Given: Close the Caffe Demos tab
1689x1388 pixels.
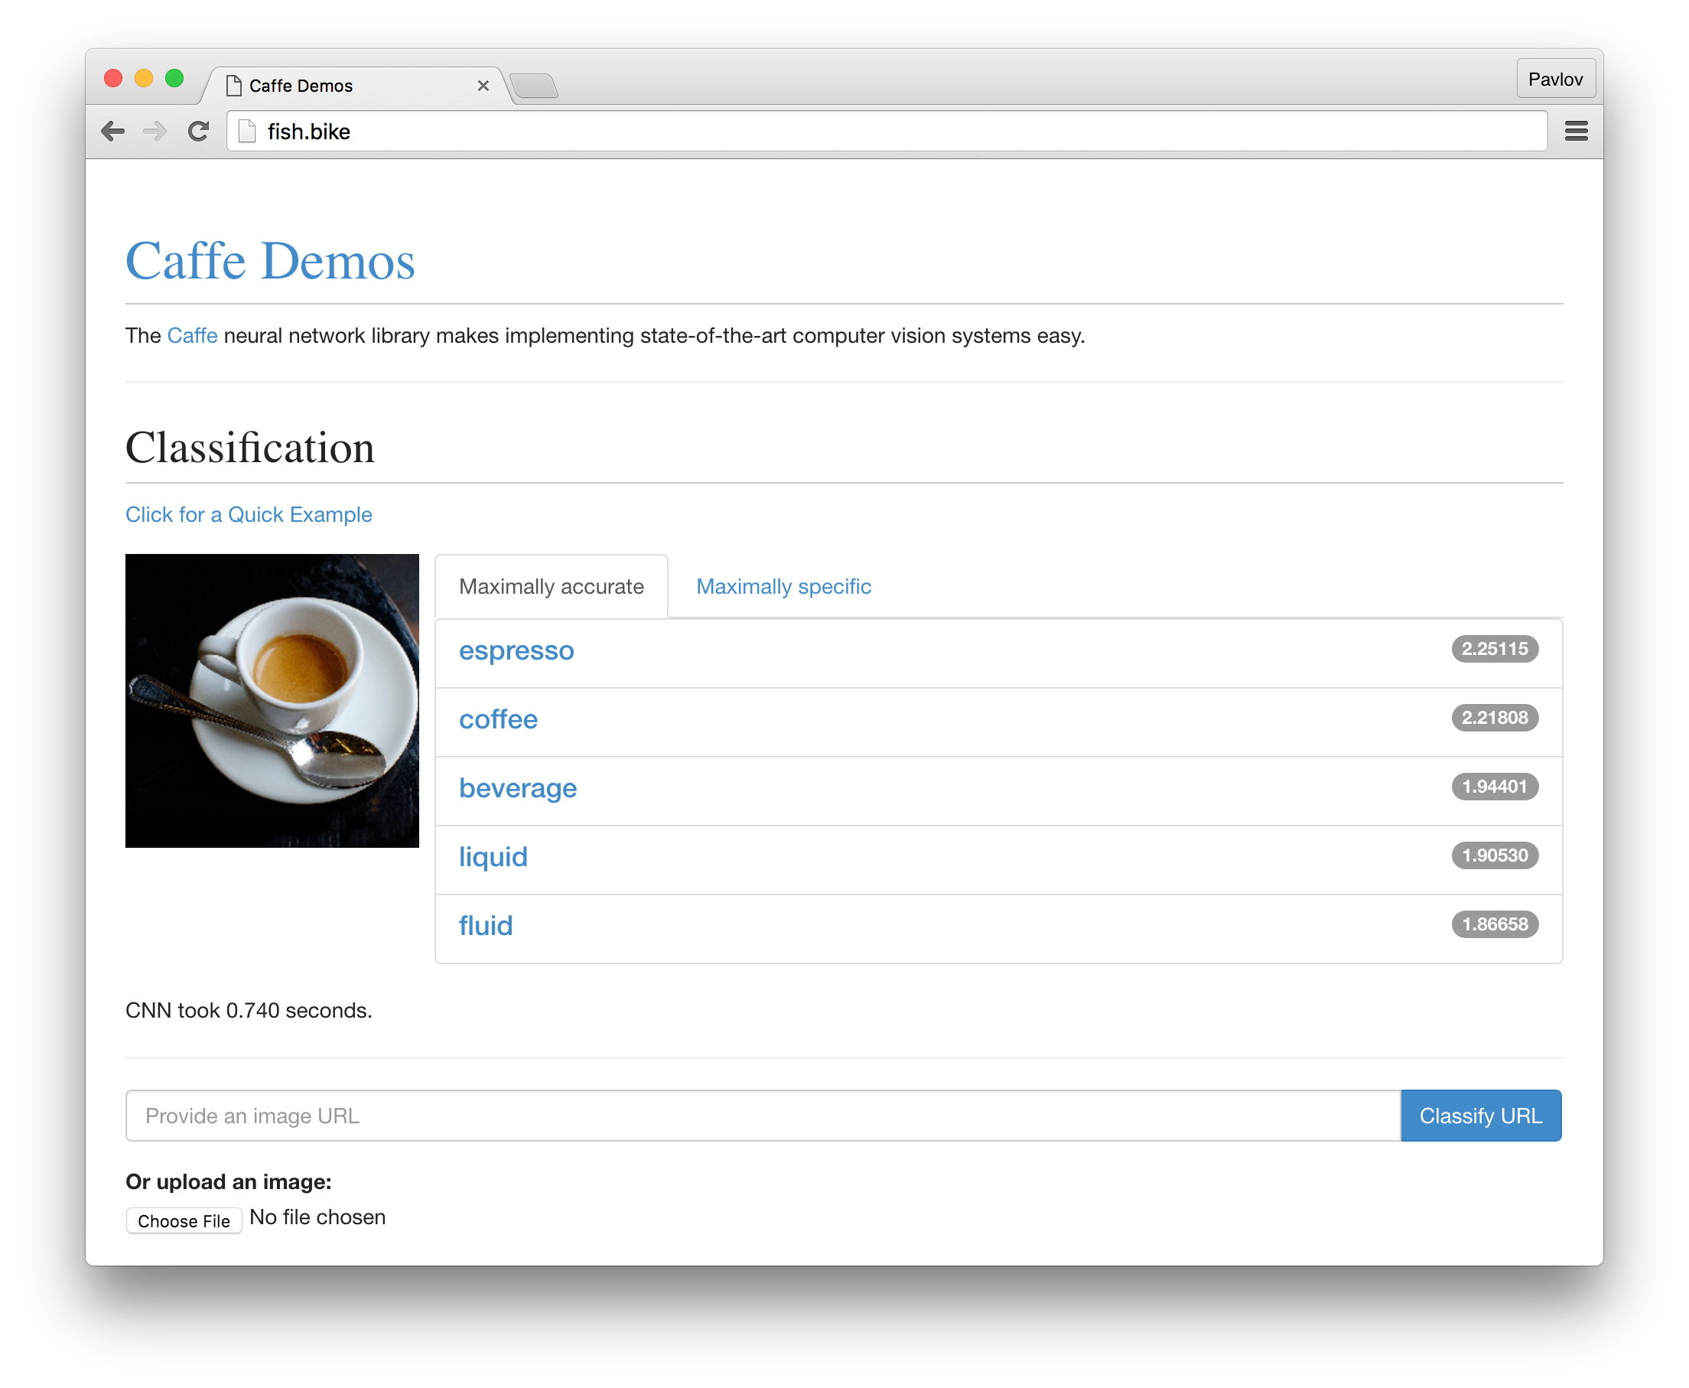Looking at the screenshot, I should [x=483, y=86].
